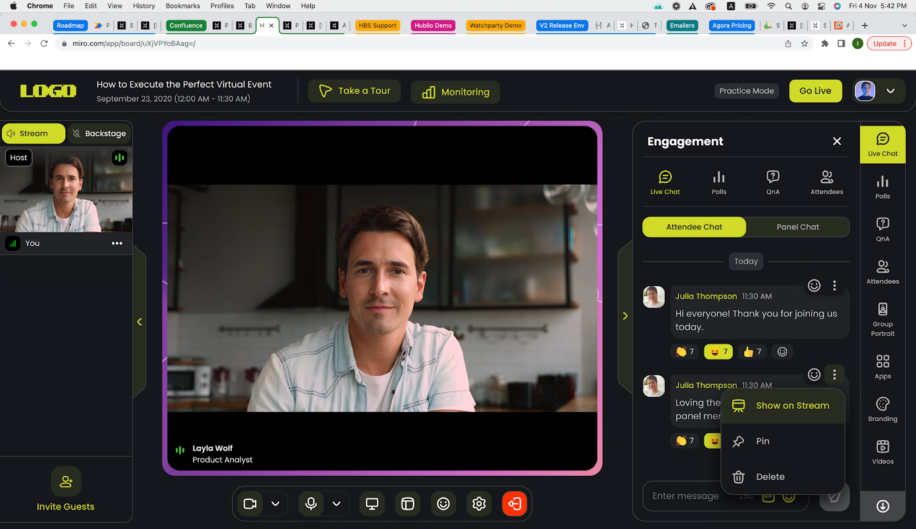Open profile dropdown chevron
Screen dimensions: 916x529
(x=890, y=91)
